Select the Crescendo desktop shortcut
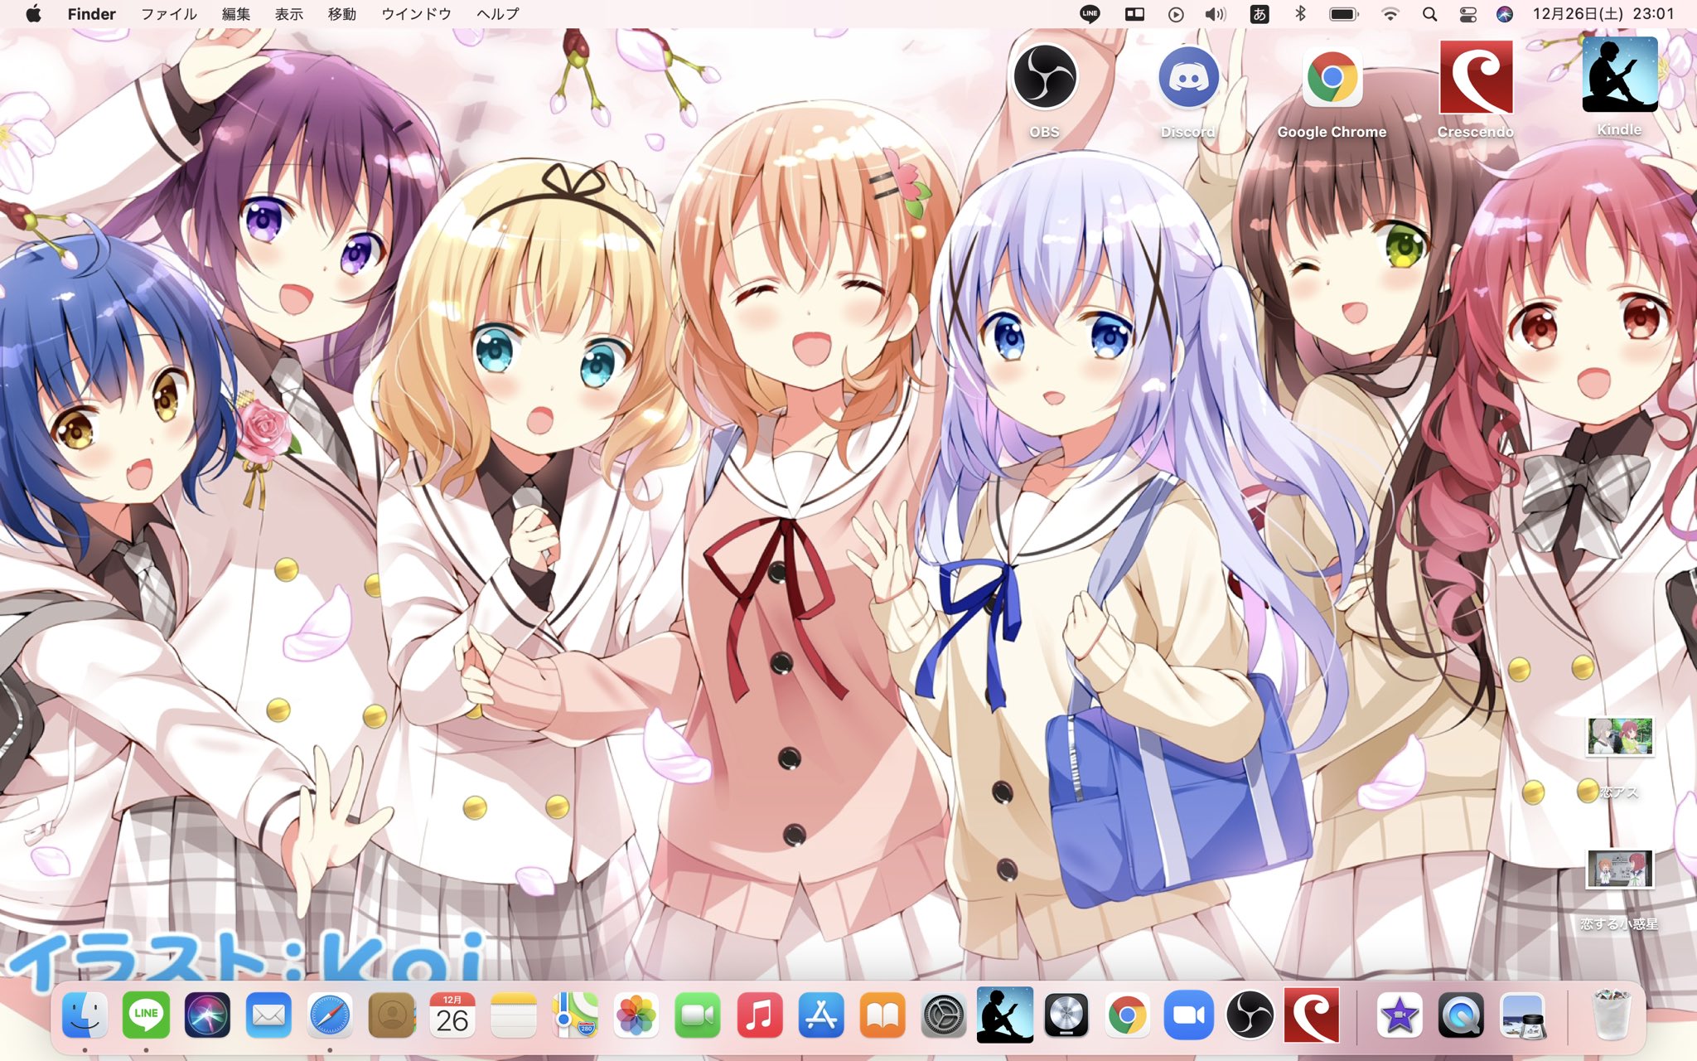Viewport: 1697px width, 1061px height. 1476,77
